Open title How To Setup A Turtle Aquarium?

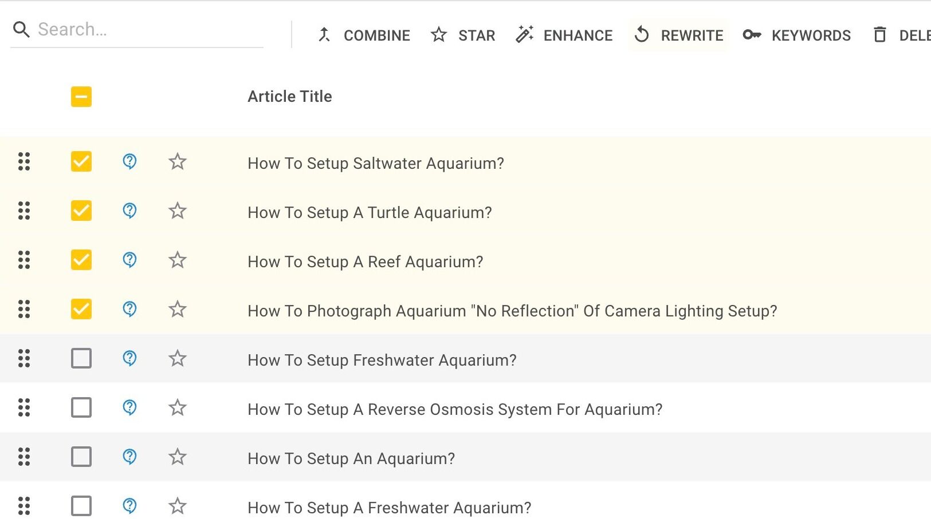click(370, 213)
